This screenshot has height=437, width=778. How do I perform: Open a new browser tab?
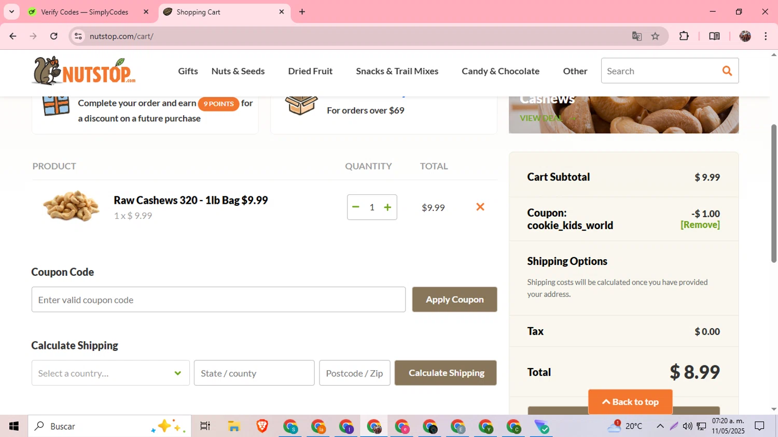[302, 11]
